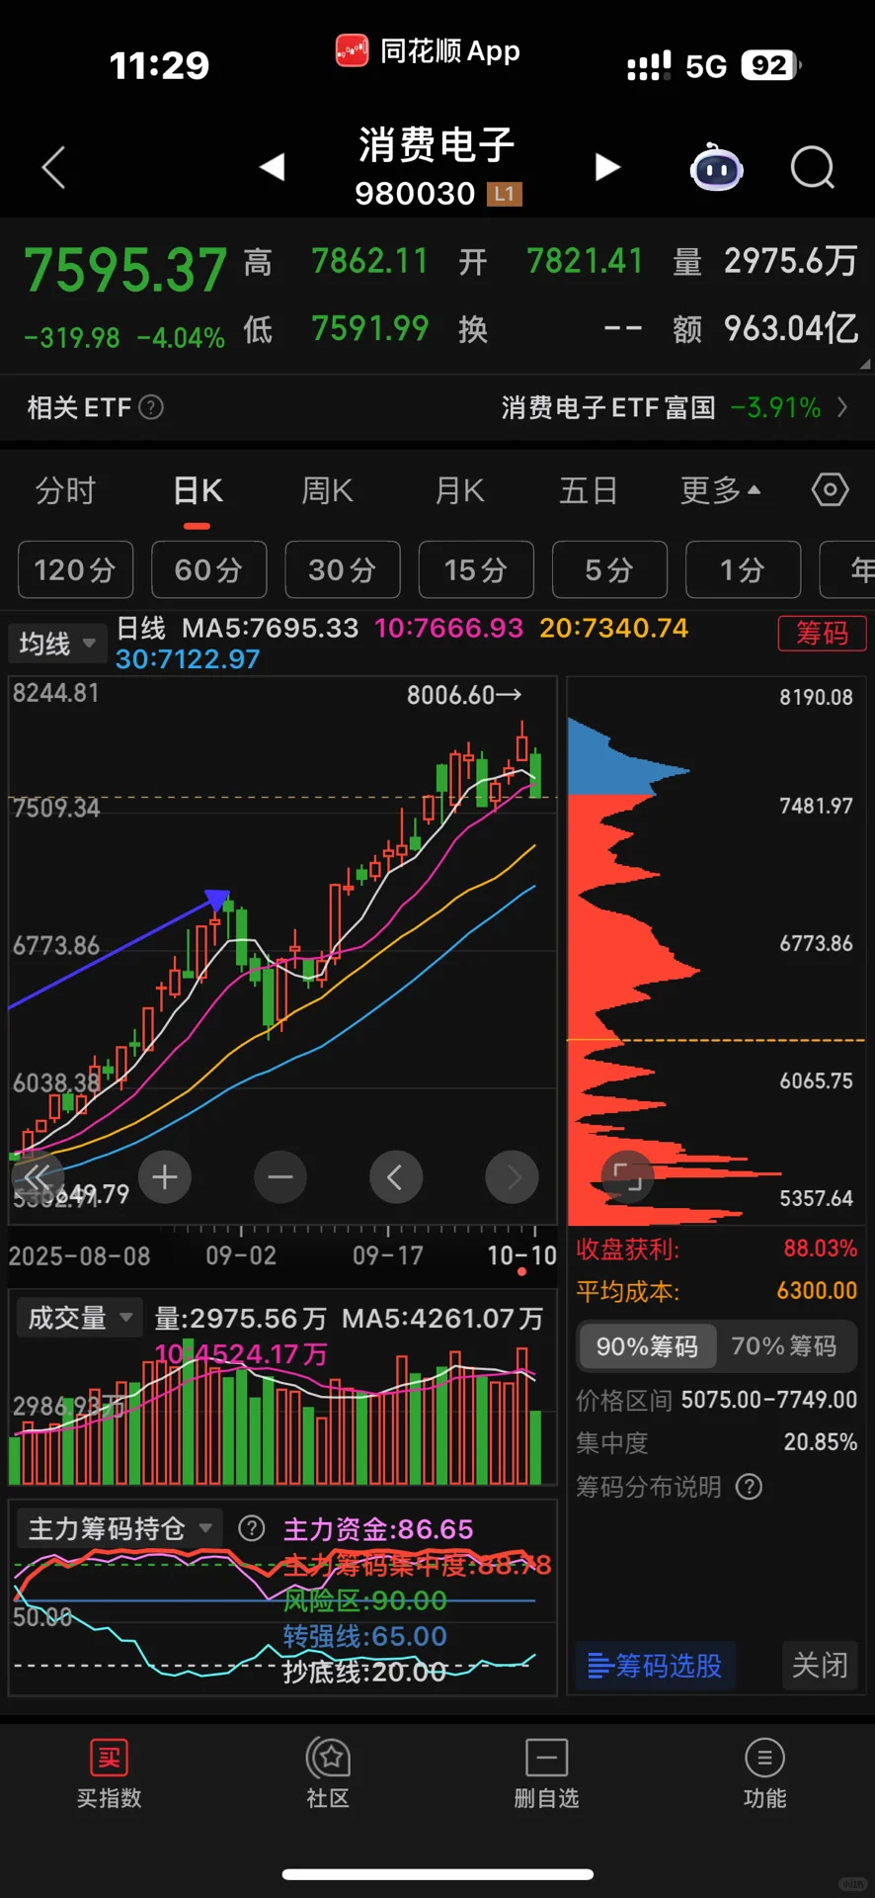Open the 主力筹码持仓 indicator dropdown
Image resolution: width=875 pixels, height=1898 pixels.
click(x=119, y=1529)
